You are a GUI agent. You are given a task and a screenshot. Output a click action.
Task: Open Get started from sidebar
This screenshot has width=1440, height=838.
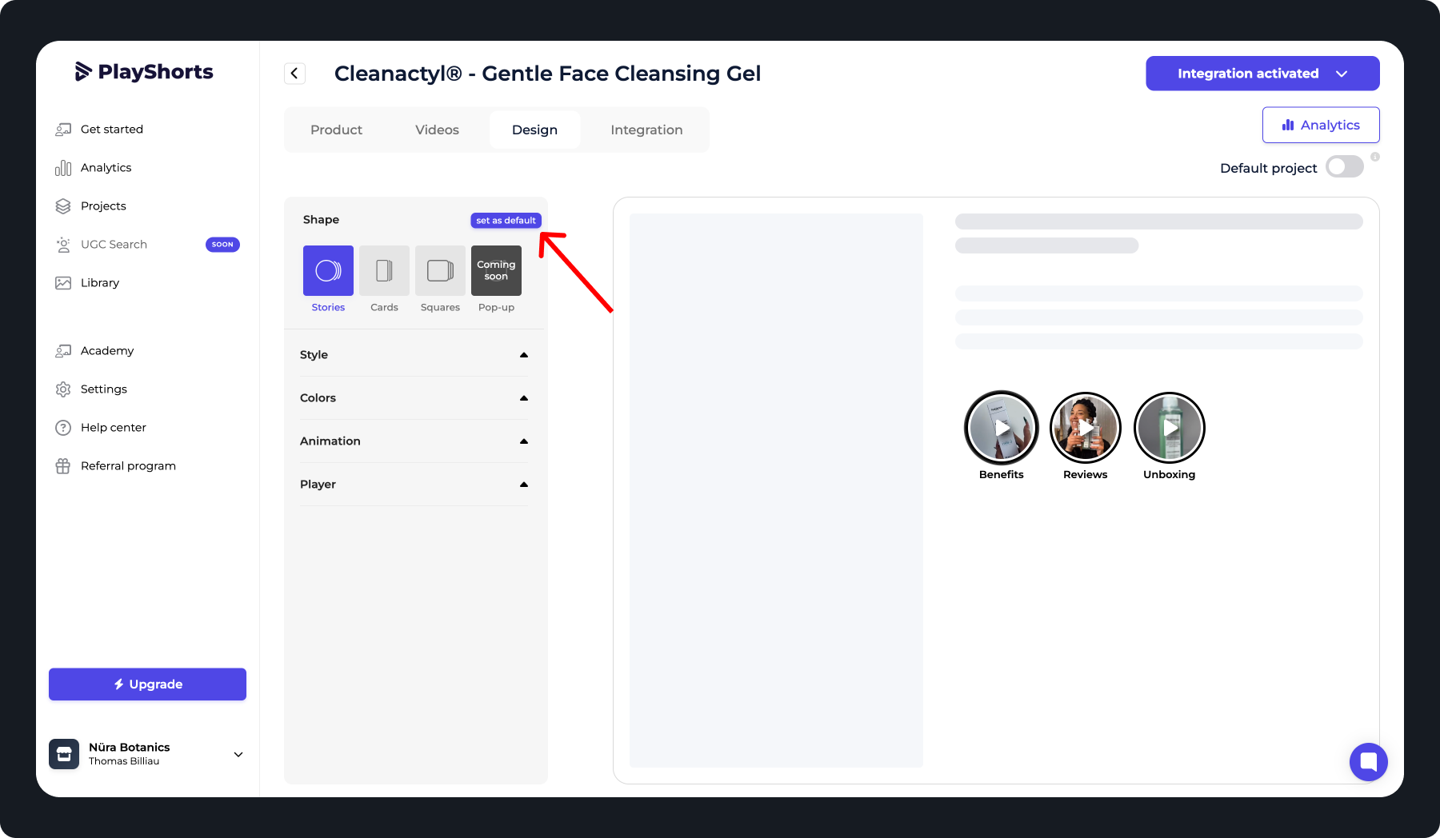tap(112, 130)
